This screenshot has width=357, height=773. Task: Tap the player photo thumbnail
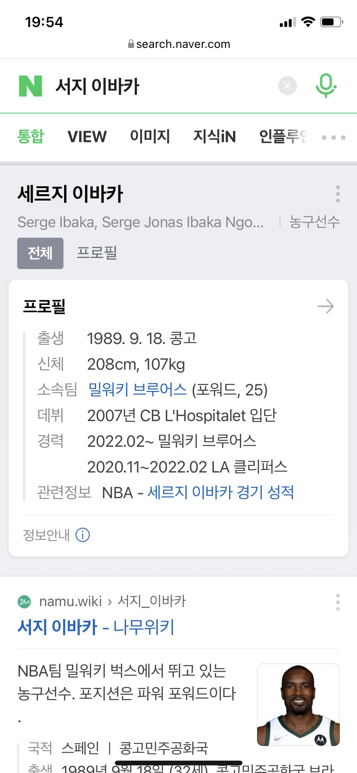click(x=298, y=704)
